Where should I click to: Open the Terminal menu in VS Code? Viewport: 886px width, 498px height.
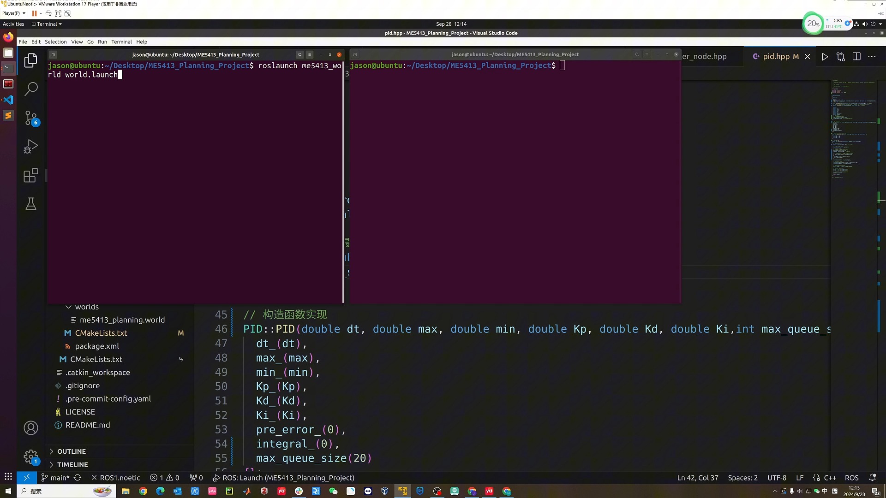click(x=121, y=41)
